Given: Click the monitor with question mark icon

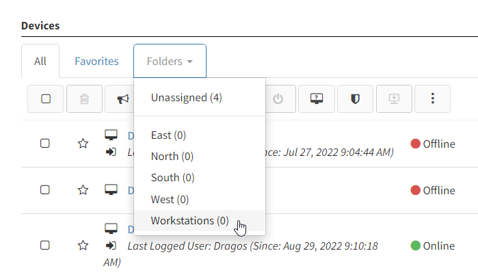Looking at the screenshot, I should (x=317, y=99).
